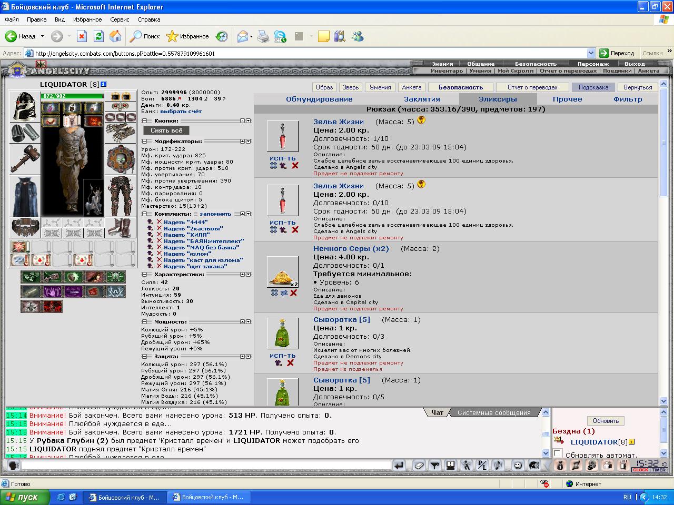674x505 pixels.
Task: Click the leg armor slot
Action: pos(121,196)
